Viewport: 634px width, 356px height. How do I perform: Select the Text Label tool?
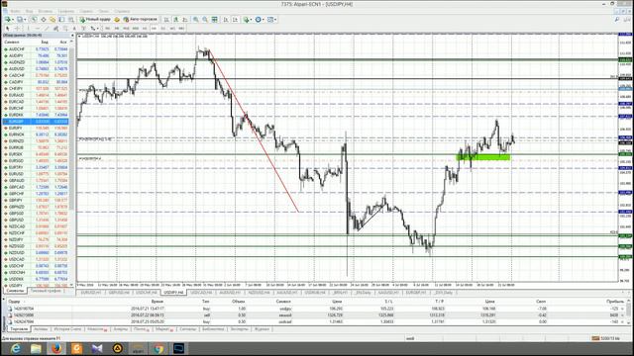[x=83, y=29]
